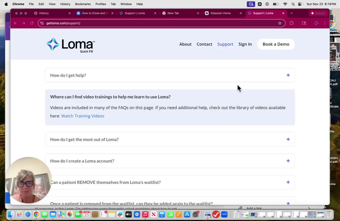This screenshot has height=221, width=340.
Task: Open Trash in the Dock
Action: pos(329,215)
